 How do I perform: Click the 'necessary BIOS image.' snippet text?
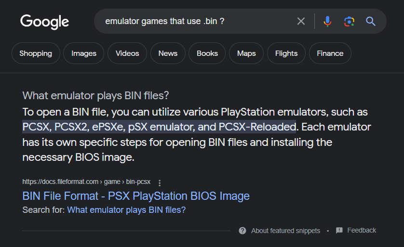tap(78, 157)
